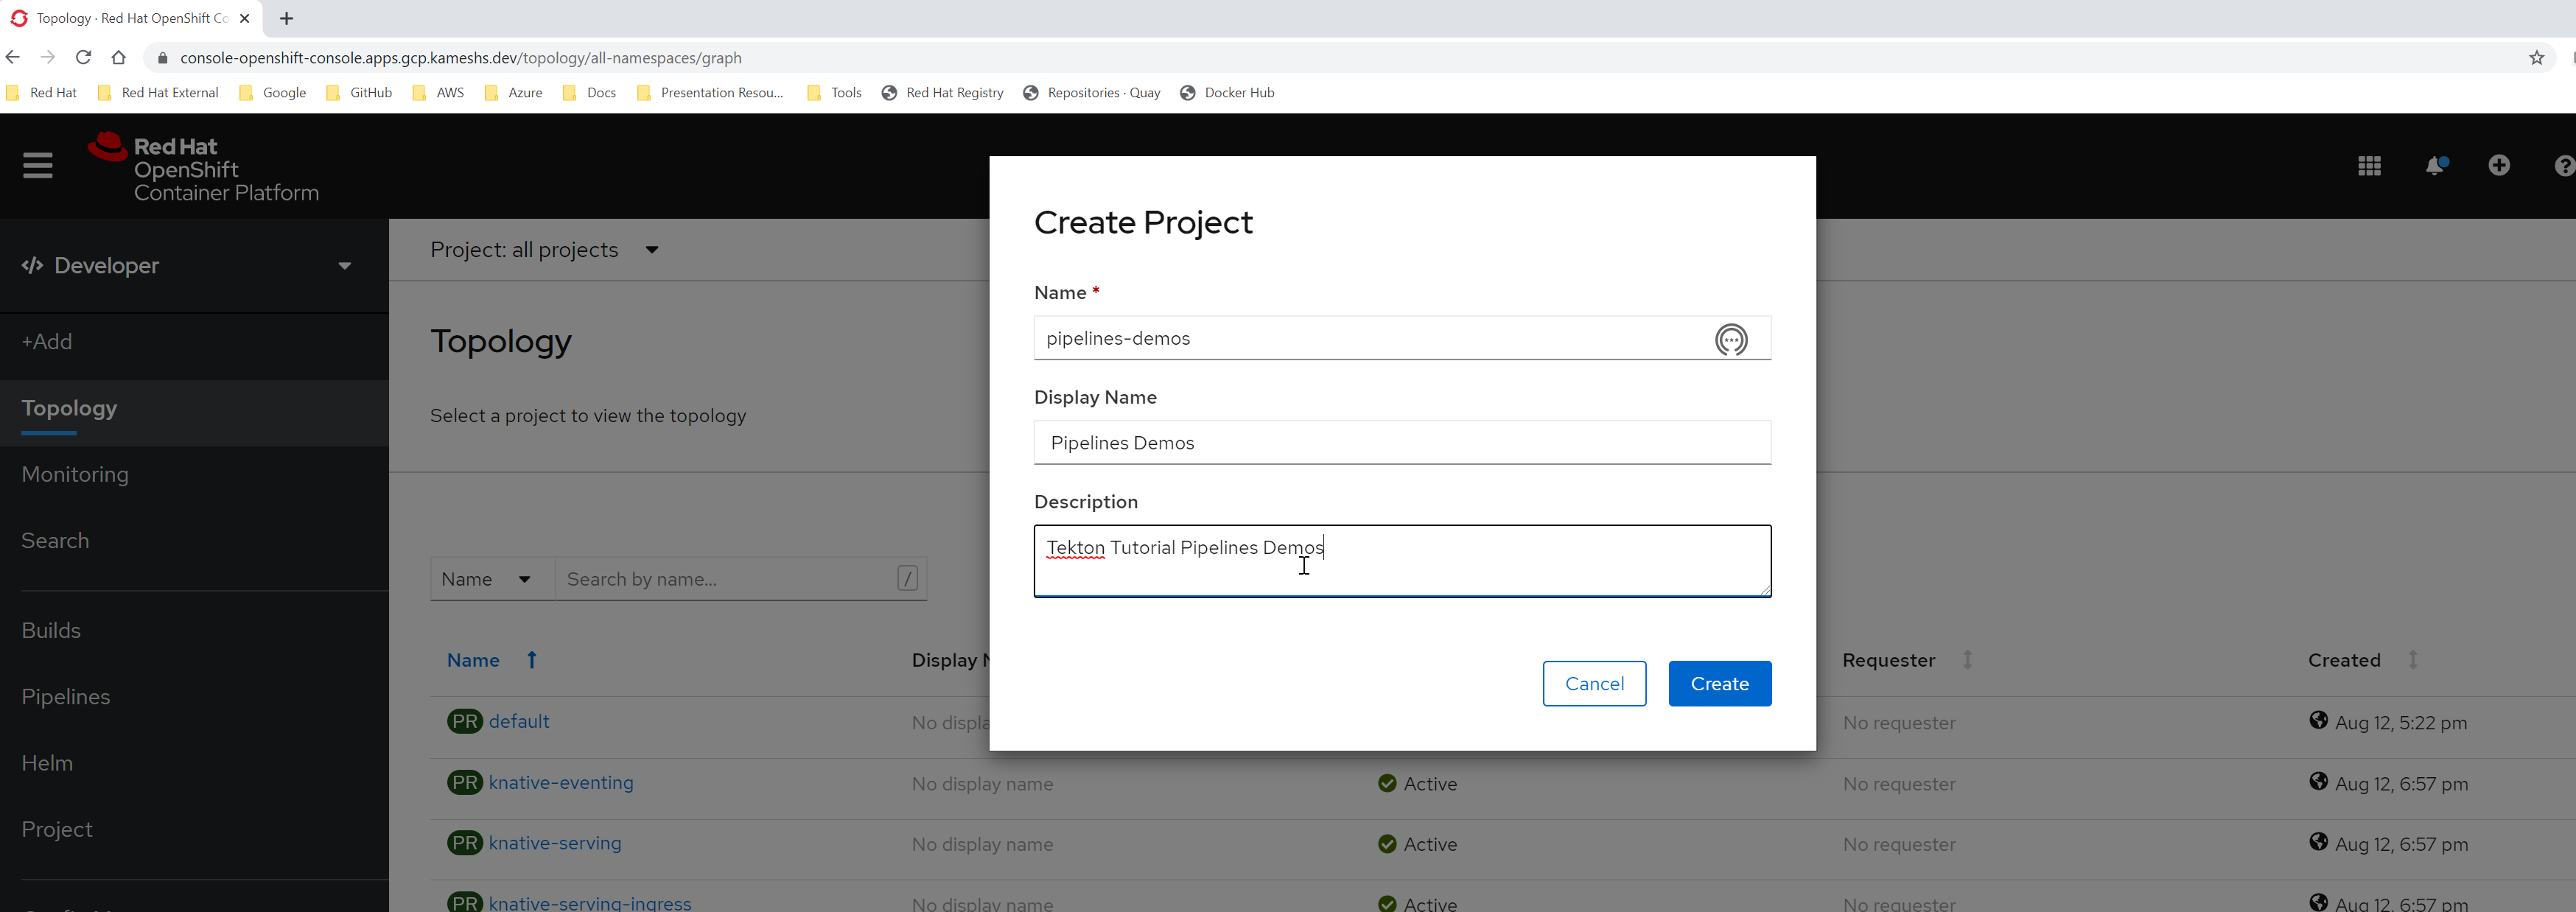Image resolution: width=2576 pixels, height=912 pixels.
Task: Open the Red Hat Registry bookmark
Action: [942, 92]
